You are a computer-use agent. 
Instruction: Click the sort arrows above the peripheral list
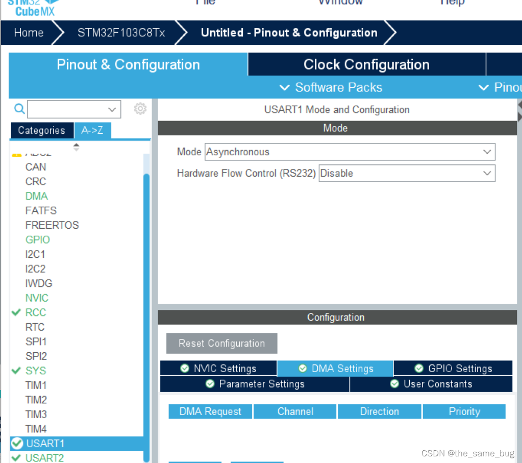(76, 147)
